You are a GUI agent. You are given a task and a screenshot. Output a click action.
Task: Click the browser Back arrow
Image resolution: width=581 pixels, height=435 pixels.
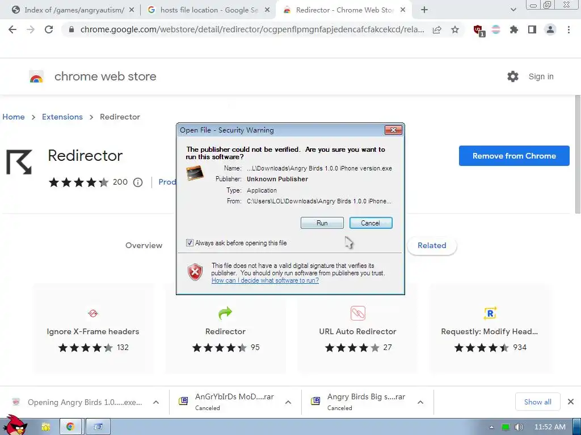(x=12, y=29)
